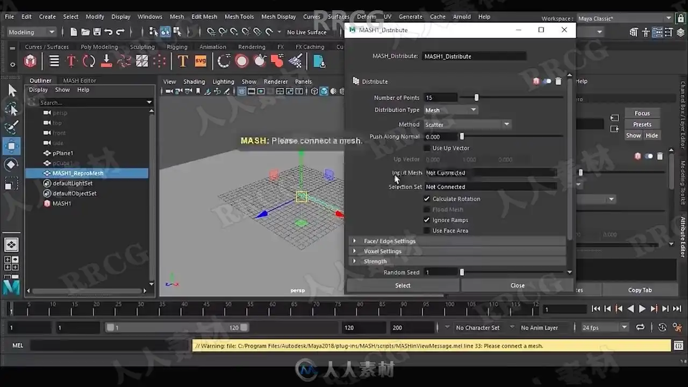
Task: Open the 24 fps frame rate dropdown
Action: pos(604,327)
